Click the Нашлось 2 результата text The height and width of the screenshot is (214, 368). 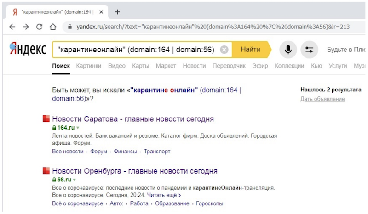pos(331,90)
